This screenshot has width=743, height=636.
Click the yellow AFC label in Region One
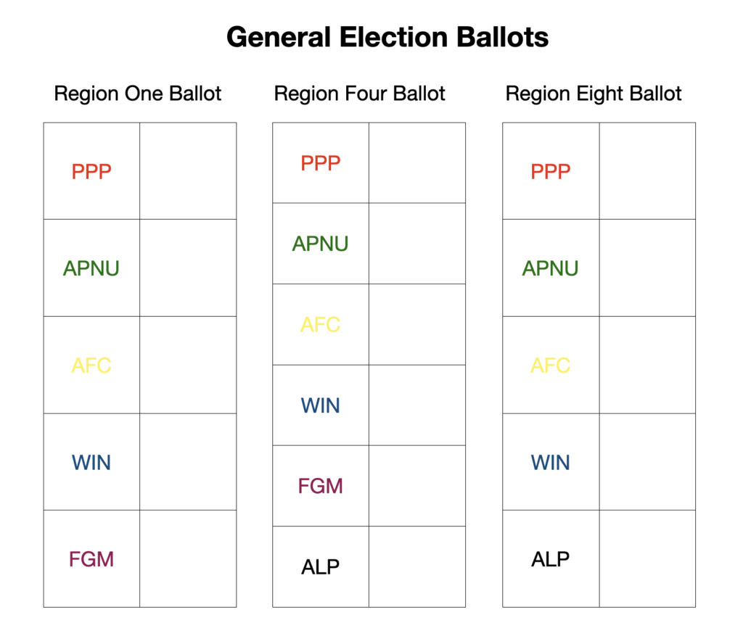pos(91,365)
